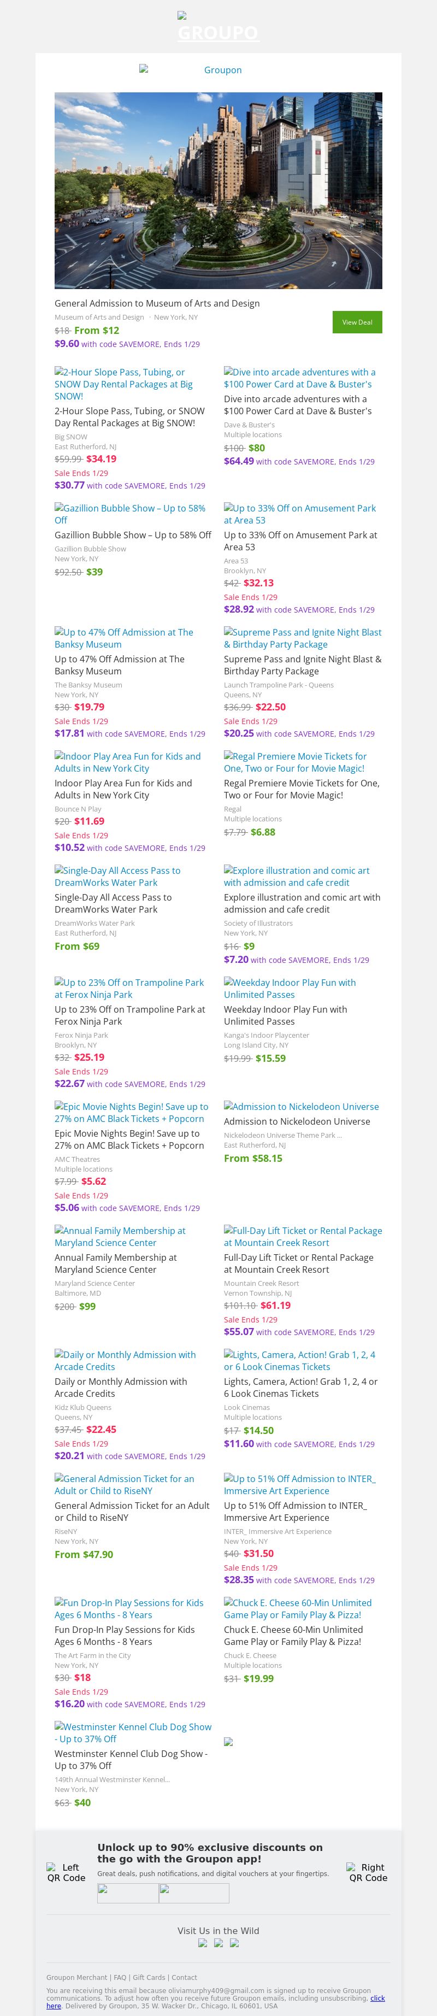437x2016 pixels.
Task: Click the right app store badge
Action: (x=194, y=1893)
